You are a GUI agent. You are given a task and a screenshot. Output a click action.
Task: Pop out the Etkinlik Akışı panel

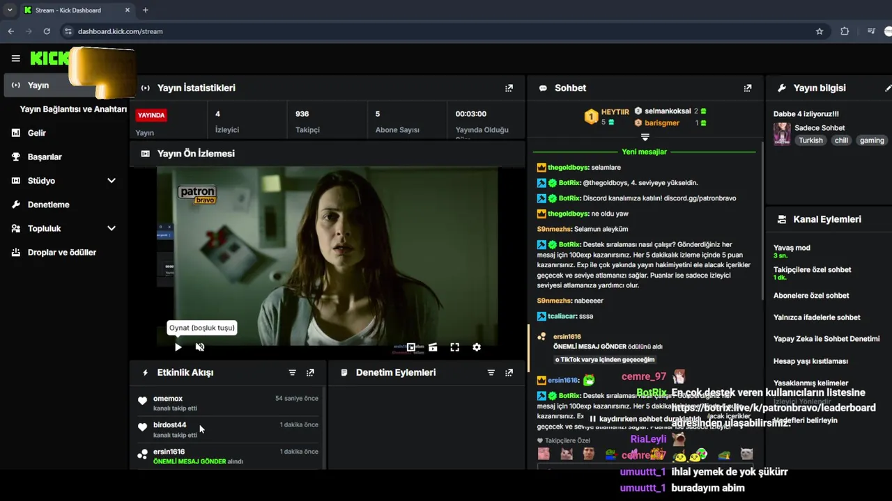(x=310, y=372)
